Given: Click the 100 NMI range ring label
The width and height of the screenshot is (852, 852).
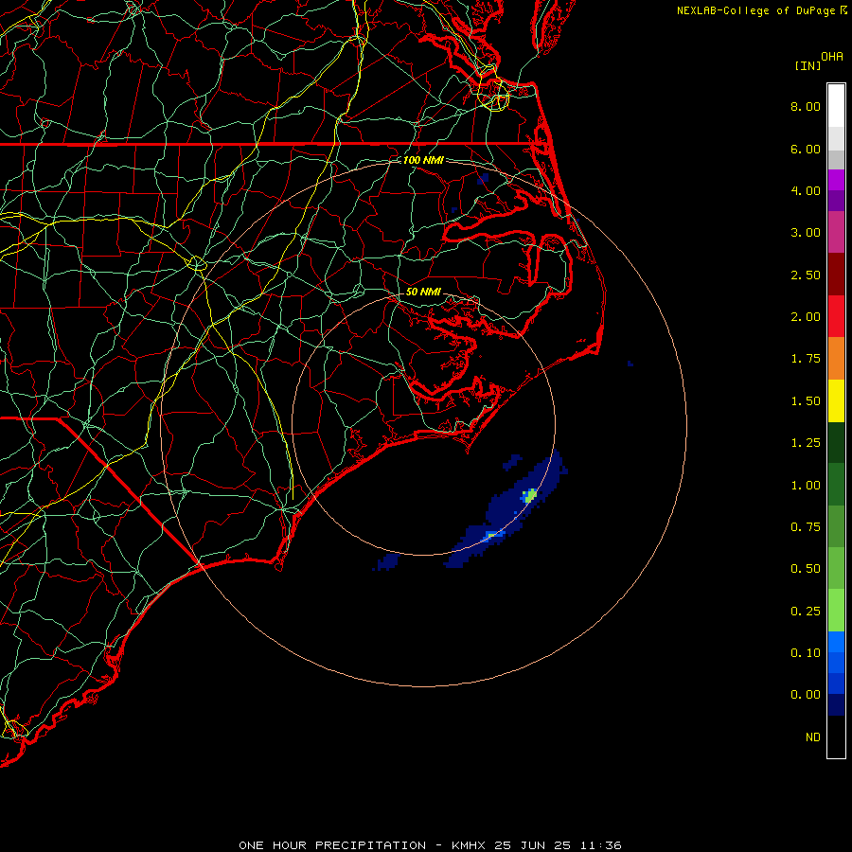Looking at the screenshot, I should click(x=423, y=160).
